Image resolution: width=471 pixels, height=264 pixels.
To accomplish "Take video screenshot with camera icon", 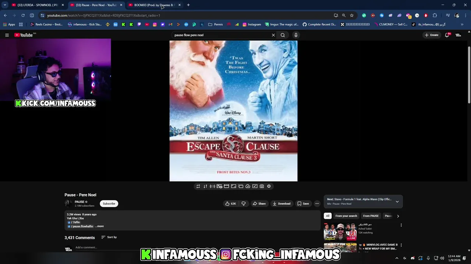I will (262, 186).
